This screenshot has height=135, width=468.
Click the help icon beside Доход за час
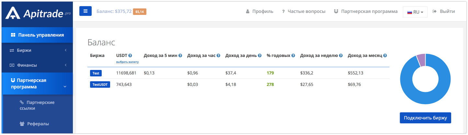tap(218, 55)
